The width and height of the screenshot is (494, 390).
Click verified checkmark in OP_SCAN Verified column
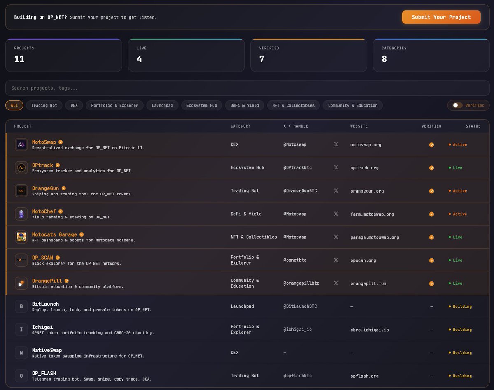click(x=431, y=260)
